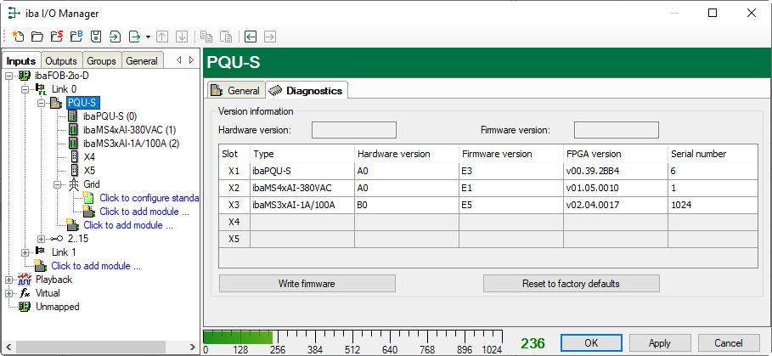Open the export dropdown arrow in toolbar
The height and width of the screenshot is (356, 772).
[148, 37]
